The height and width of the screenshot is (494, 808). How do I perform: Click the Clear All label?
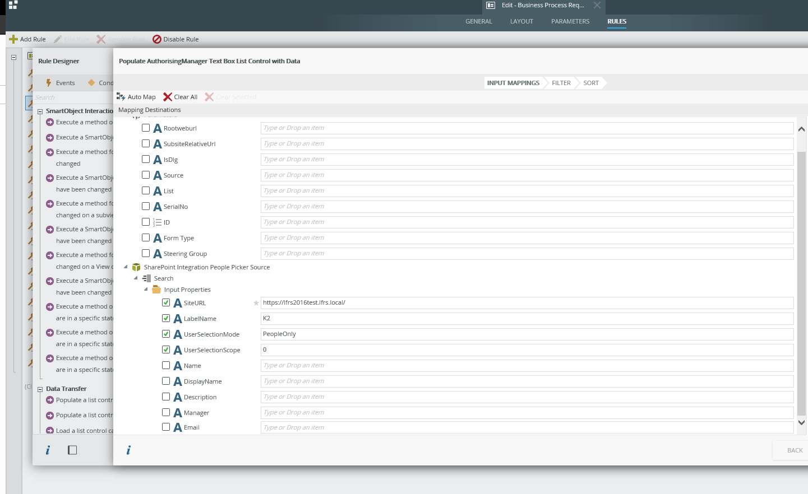[x=186, y=97]
